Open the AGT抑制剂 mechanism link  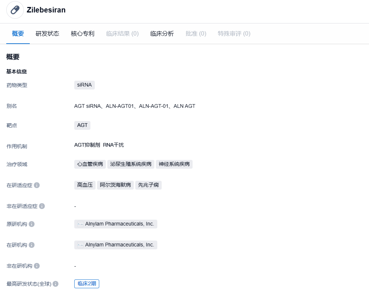coord(87,145)
